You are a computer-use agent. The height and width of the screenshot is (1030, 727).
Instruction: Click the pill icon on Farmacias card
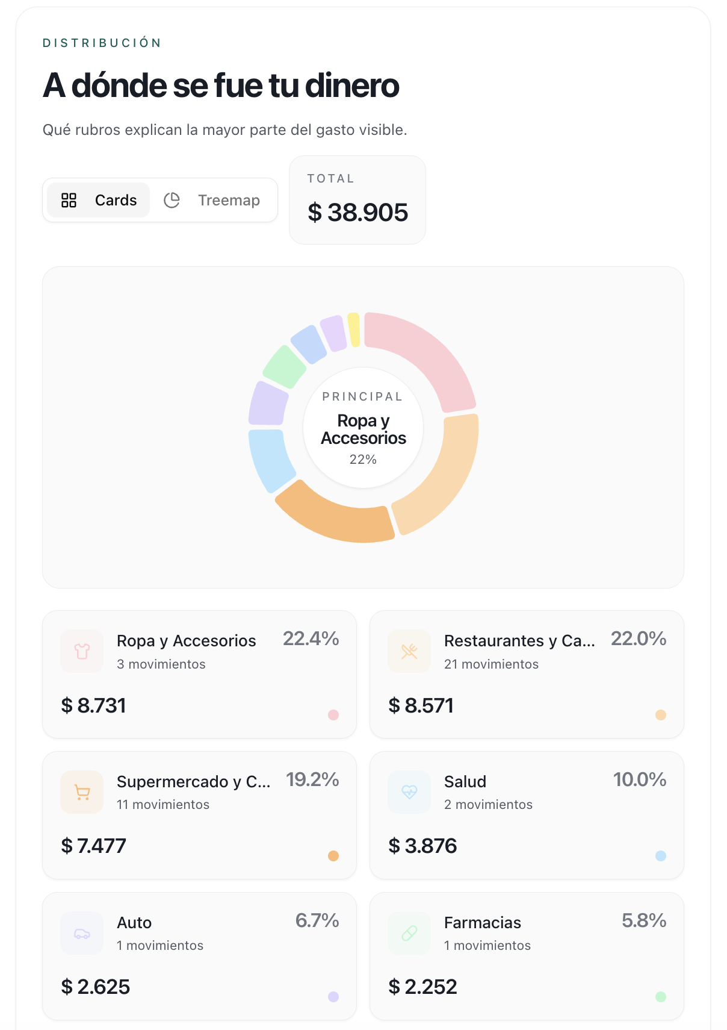[409, 933]
